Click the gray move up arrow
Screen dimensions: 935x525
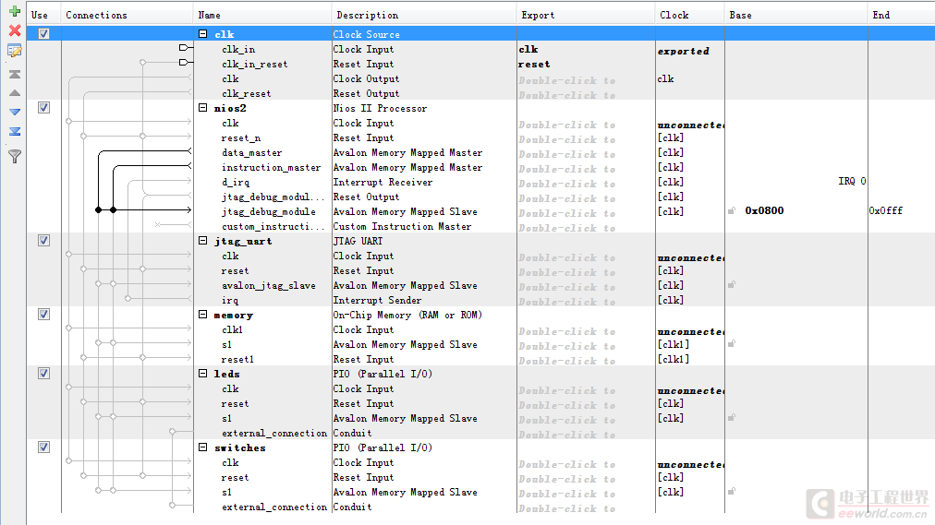pyautogui.click(x=14, y=93)
